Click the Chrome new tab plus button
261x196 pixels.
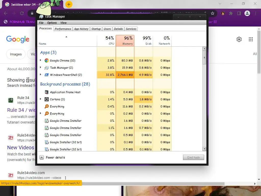[69, 4]
